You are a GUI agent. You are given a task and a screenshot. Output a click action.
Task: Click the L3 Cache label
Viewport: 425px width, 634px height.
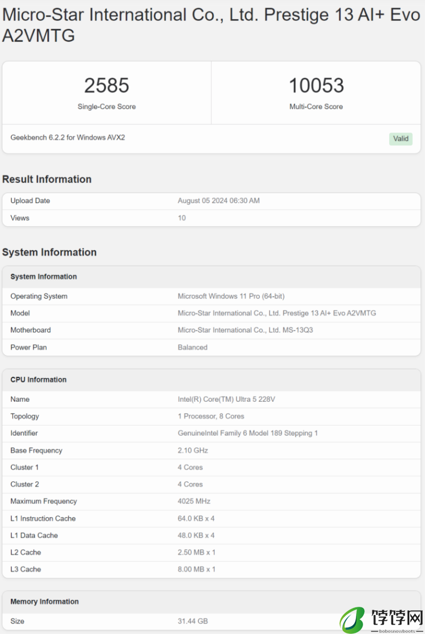[x=25, y=569]
